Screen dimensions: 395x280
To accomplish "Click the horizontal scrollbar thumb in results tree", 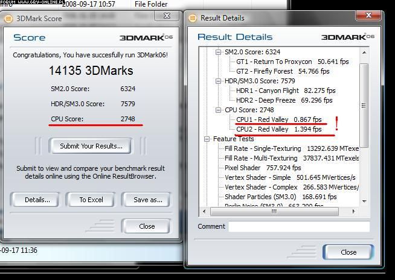I will pyautogui.click(x=274, y=212).
